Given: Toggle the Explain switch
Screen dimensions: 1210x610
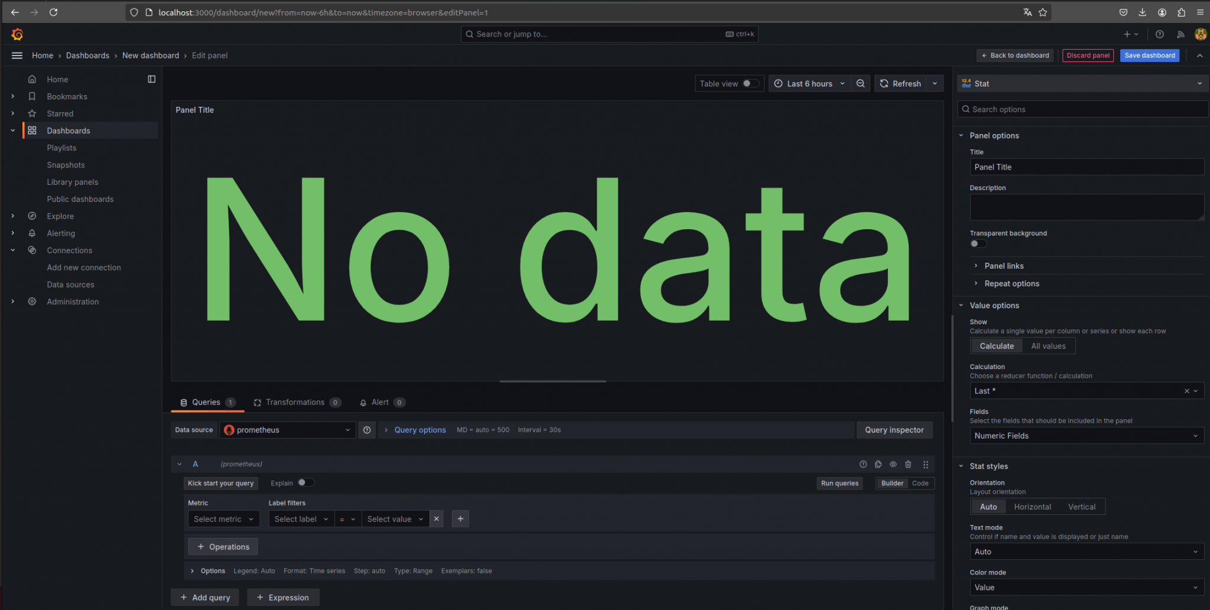Looking at the screenshot, I should pos(305,482).
